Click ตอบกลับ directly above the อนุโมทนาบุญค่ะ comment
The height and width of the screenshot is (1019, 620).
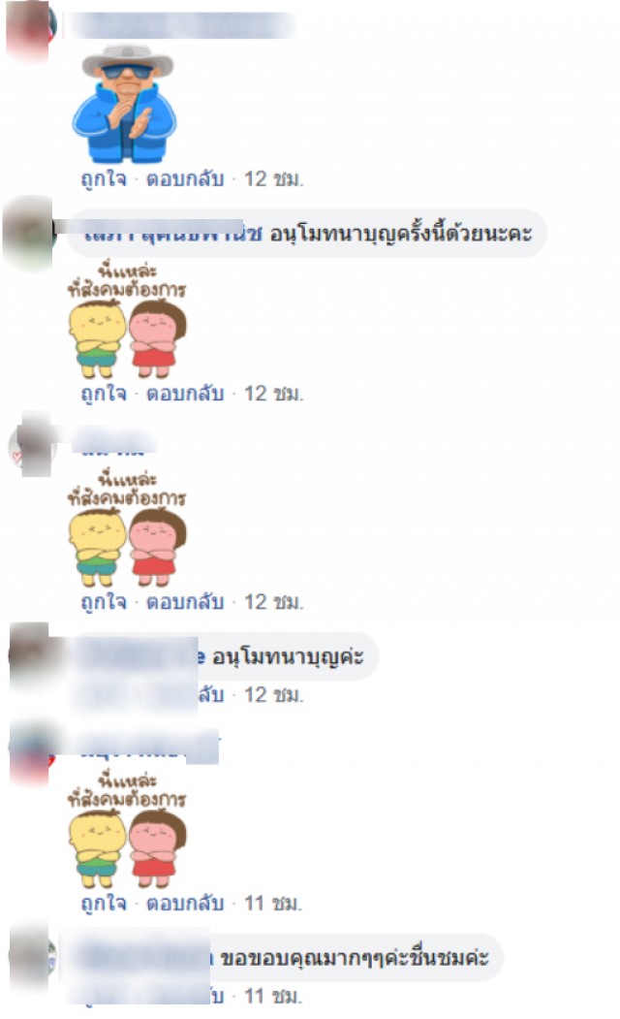click(x=185, y=602)
